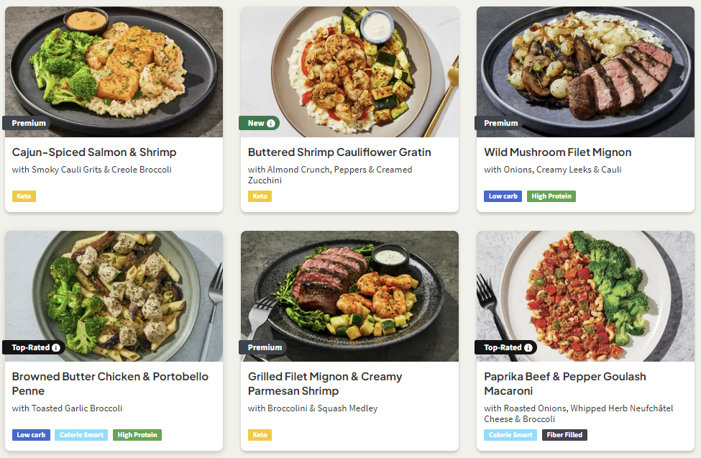
Task: Select High Protein tag on Wild Mushroom Filet Mignon
Action: coord(551,196)
